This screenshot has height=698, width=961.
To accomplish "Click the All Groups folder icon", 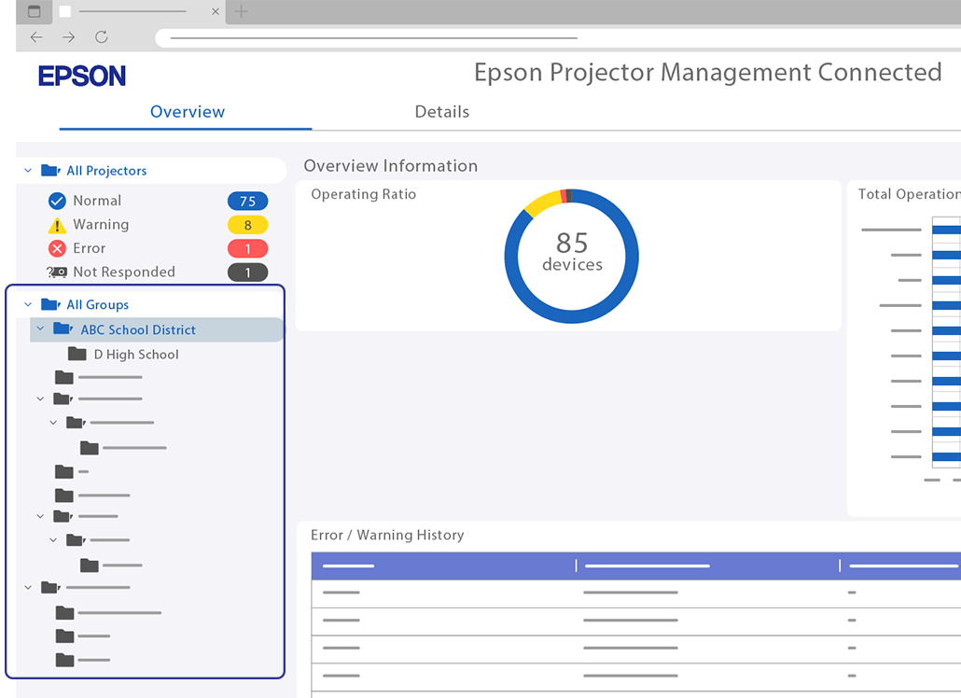I will (50, 305).
